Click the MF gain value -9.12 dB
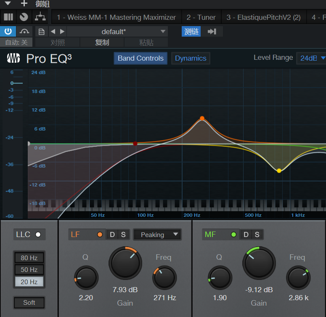The width and height of the screenshot is (326, 317). pyautogui.click(x=259, y=290)
